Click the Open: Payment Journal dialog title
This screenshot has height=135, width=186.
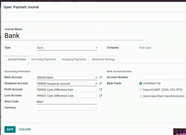click(21, 7)
